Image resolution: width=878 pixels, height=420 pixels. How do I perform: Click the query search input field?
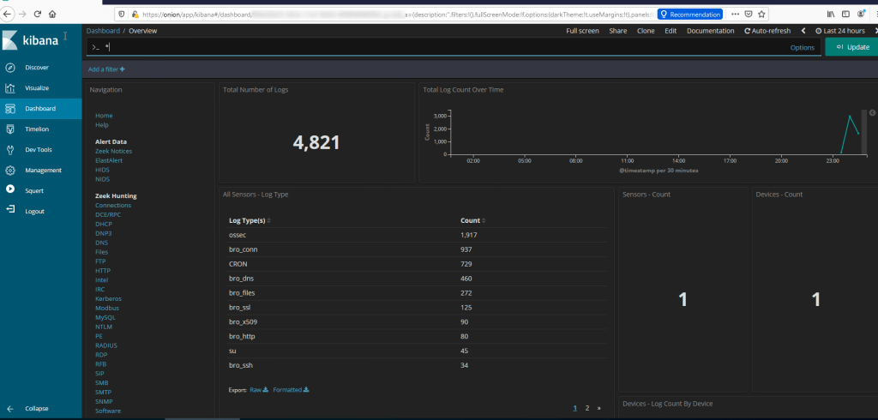pyautogui.click(x=429, y=47)
